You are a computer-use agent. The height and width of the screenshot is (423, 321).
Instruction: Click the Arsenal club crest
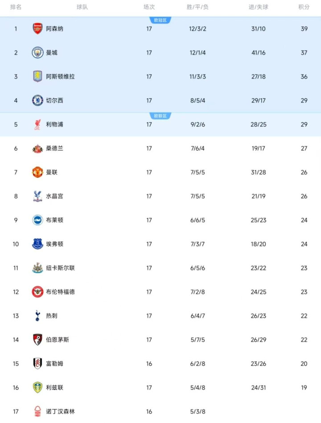(37, 29)
